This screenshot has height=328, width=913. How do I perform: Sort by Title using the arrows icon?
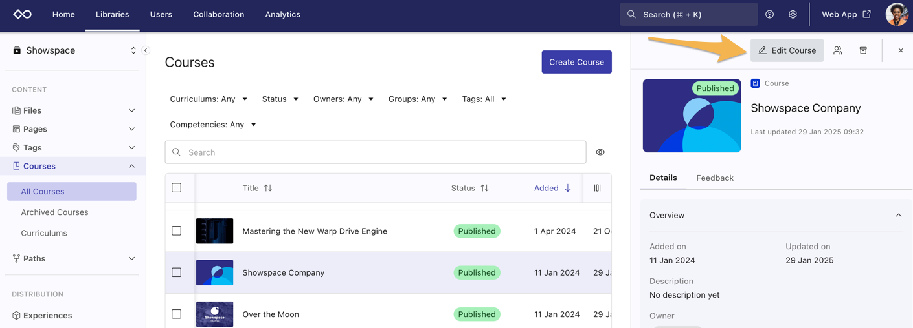pos(268,188)
